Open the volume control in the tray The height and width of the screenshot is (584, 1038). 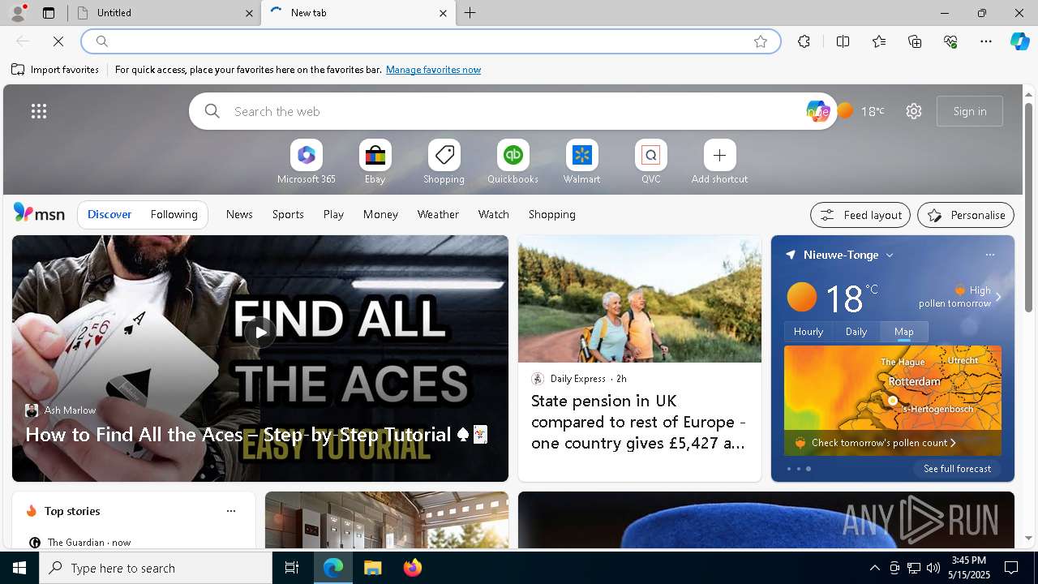point(933,568)
